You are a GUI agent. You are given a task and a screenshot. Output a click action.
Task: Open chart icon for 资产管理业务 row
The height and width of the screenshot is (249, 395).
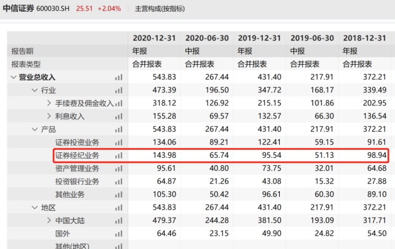119,169
